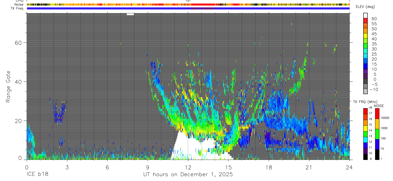Click the ELEV colorbar label '−5'
The image size is (393, 181).
pyautogui.click(x=374, y=84)
